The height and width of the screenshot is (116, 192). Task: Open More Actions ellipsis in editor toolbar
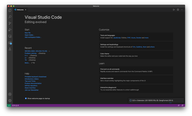click(182, 10)
